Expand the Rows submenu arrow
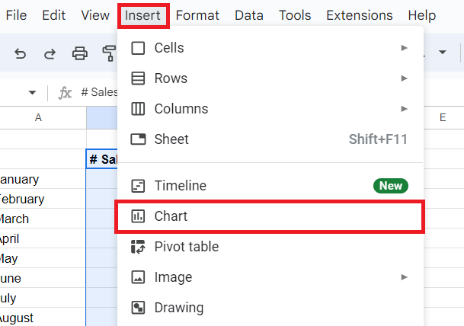464x326 pixels. (x=405, y=78)
